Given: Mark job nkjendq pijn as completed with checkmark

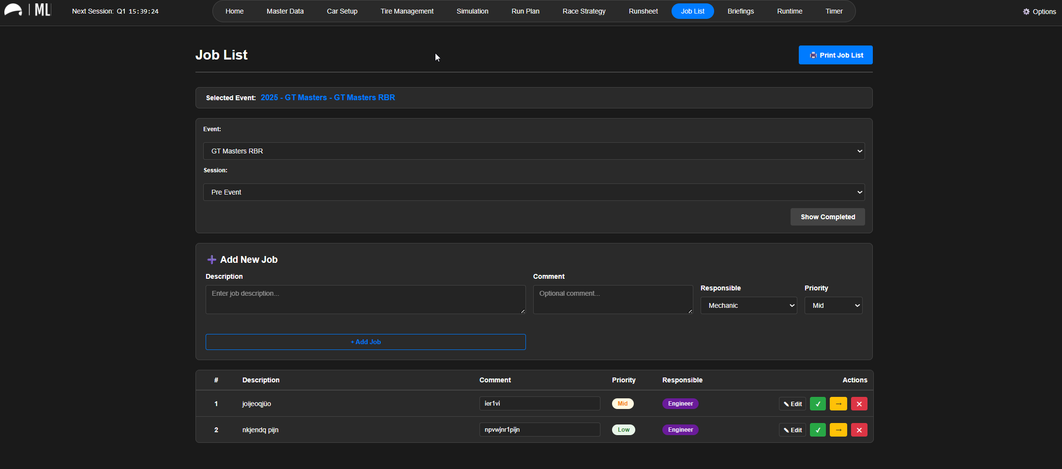Looking at the screenshot, I should pos(818,430).
